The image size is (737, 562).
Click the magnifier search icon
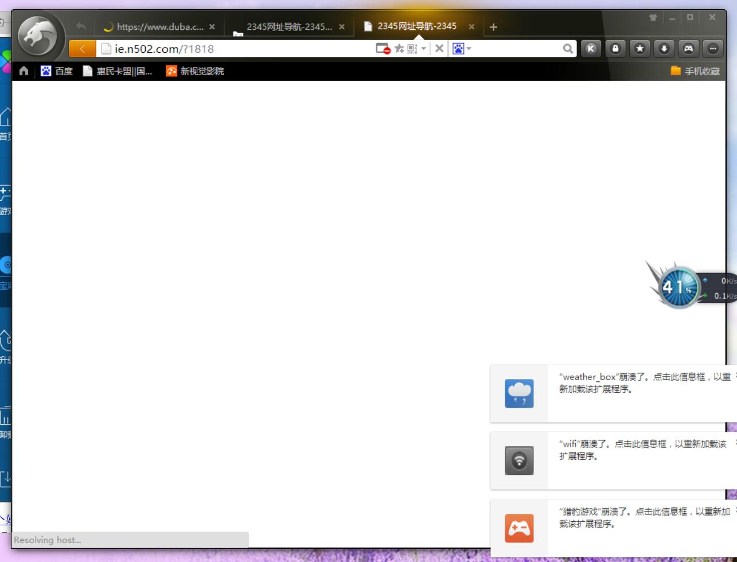pyautogui.click(x=568, y=49)
